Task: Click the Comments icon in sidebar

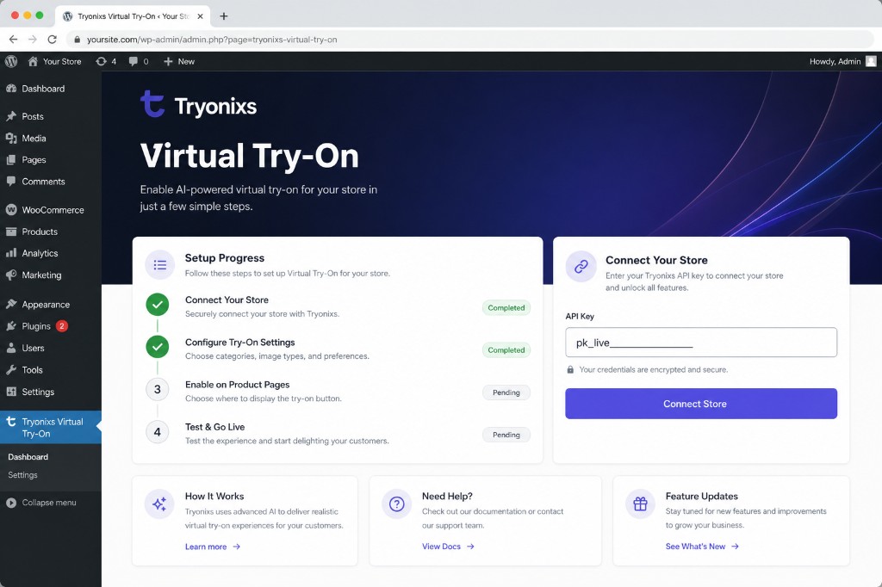Action: 11,181
